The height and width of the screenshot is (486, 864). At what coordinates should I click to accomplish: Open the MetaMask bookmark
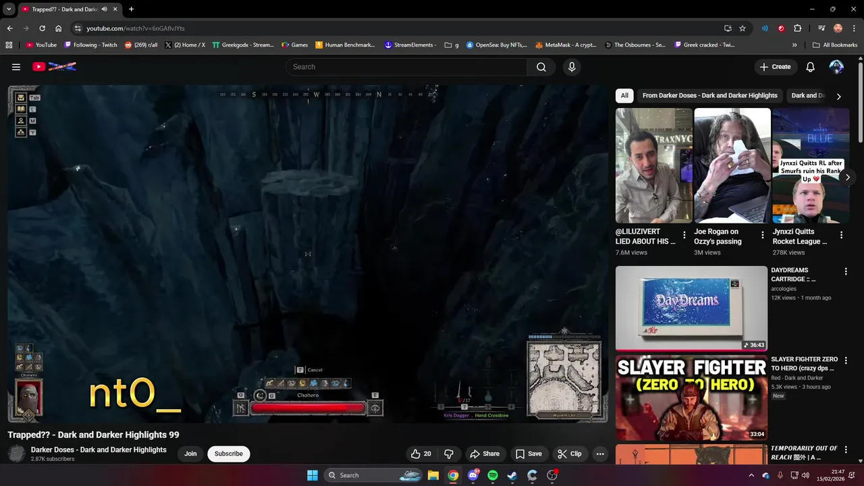pos(566,45)
